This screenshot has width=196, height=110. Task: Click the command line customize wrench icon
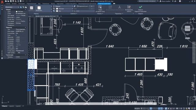(43, 104)
